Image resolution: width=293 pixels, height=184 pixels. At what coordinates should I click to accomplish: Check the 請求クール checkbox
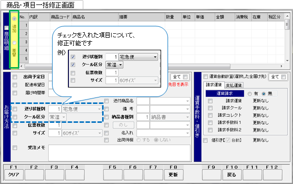[x=210, y=108]
